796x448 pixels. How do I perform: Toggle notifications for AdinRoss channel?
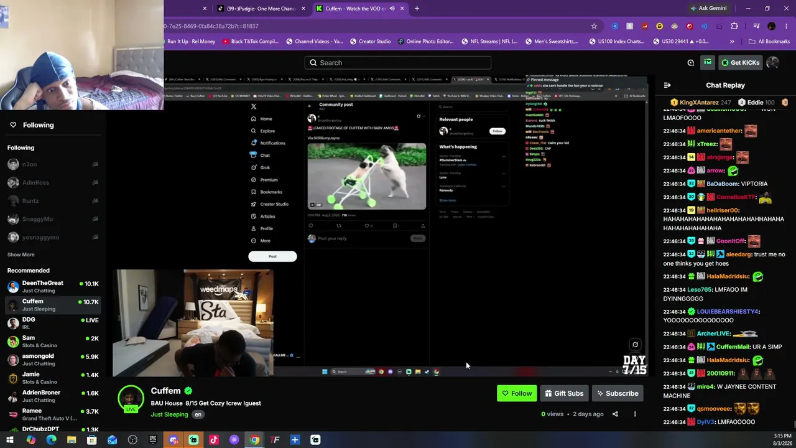click(x=95, y=182)
